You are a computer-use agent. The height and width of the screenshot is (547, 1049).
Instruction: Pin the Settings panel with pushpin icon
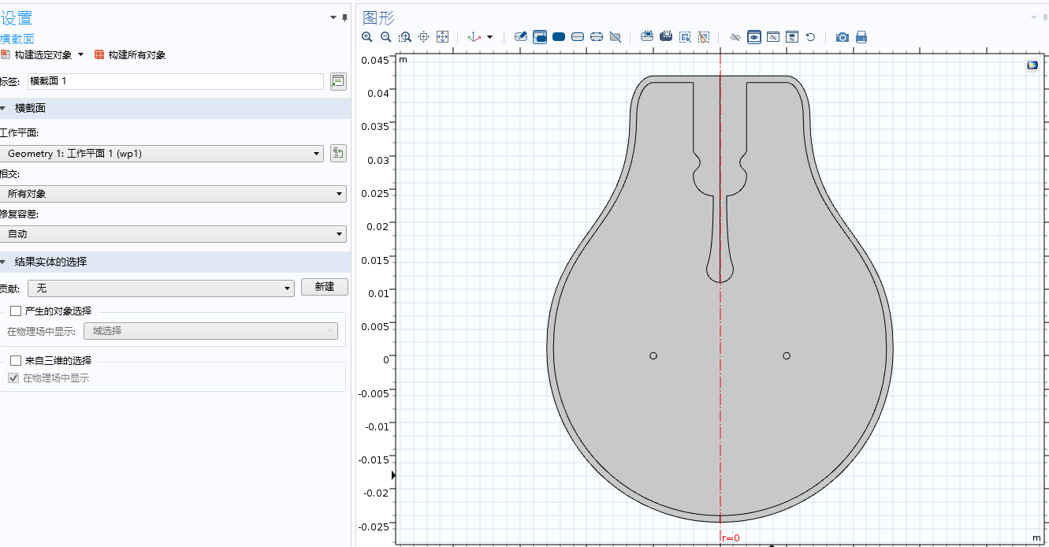pos(344,17)
